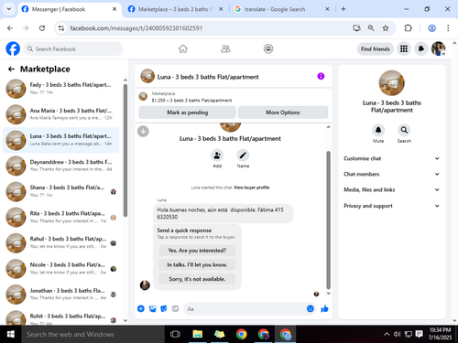Open the Chrome tab search dropdown

[9, 9]
